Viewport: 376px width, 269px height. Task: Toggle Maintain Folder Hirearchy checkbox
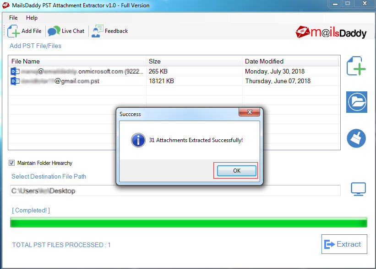(x=11, y=163)
